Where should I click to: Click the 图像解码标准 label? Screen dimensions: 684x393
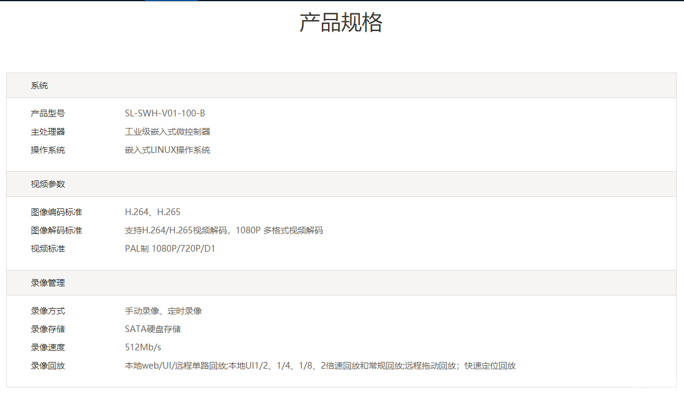coord(56,230)
